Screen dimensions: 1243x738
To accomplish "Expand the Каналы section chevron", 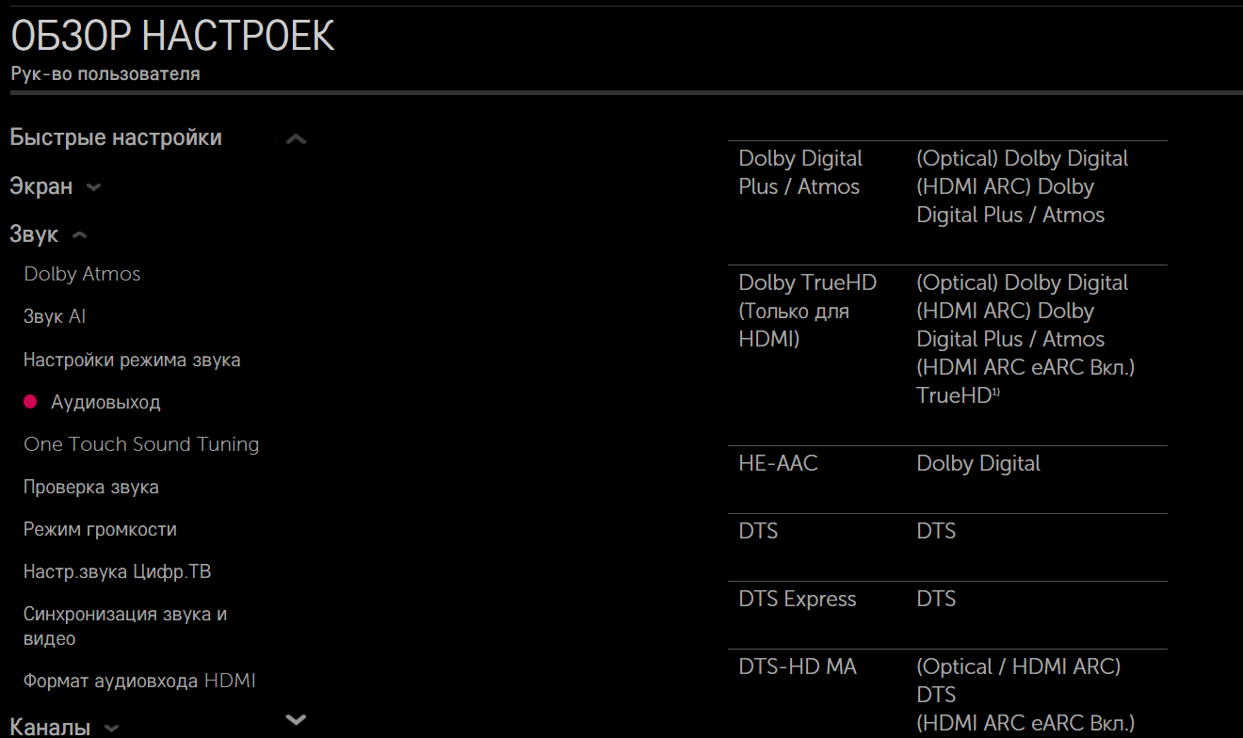I will click(x=111, y=729).
